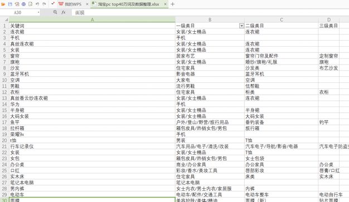Screen dimensions: 349x202
Task: Click the 关键词 header cell
Action: (x=92, y=26)
